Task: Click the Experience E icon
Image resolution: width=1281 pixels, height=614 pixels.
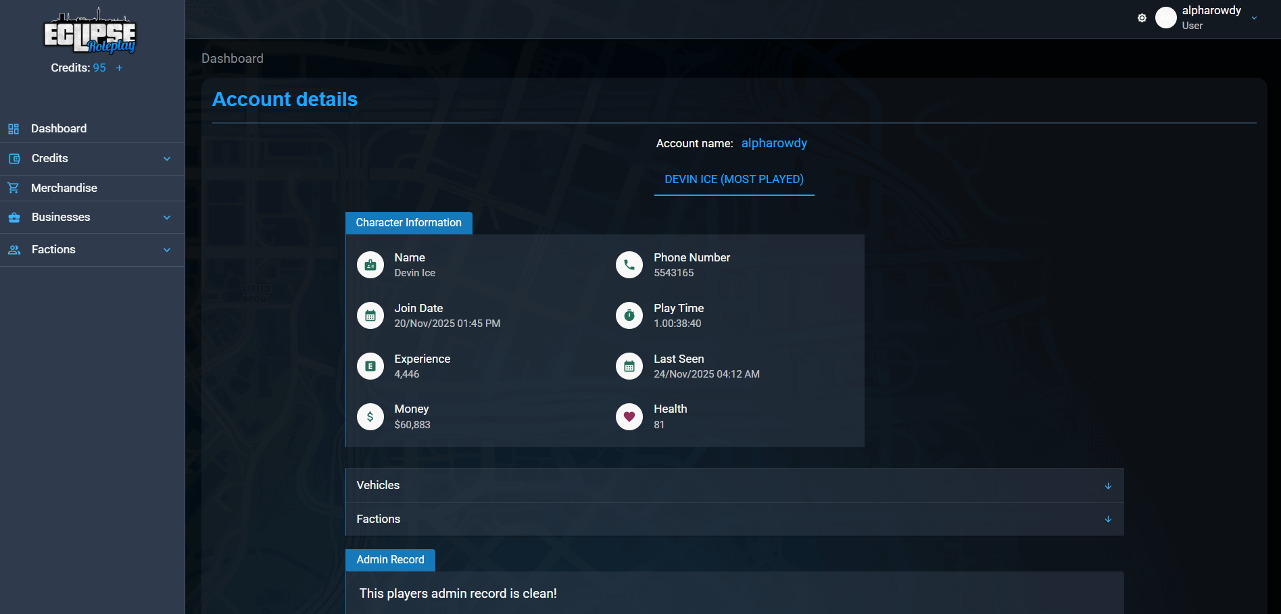Action: point(370,366)
